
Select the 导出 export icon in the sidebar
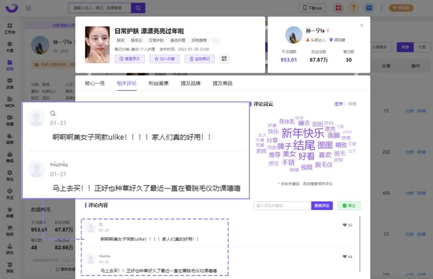tap(10, 175)
